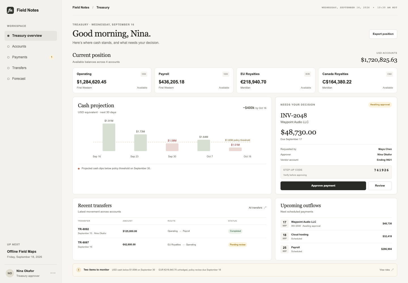Select the Payroll account card
The height and width of the screenshot is (283, 408).
coord(194,80)
